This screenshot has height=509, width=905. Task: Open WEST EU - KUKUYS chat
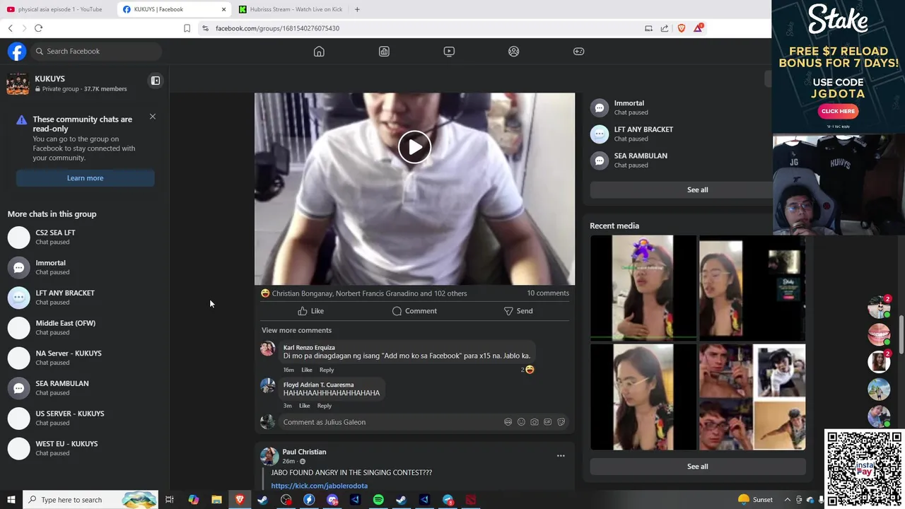pyautogui.click(x=85, y=448)
